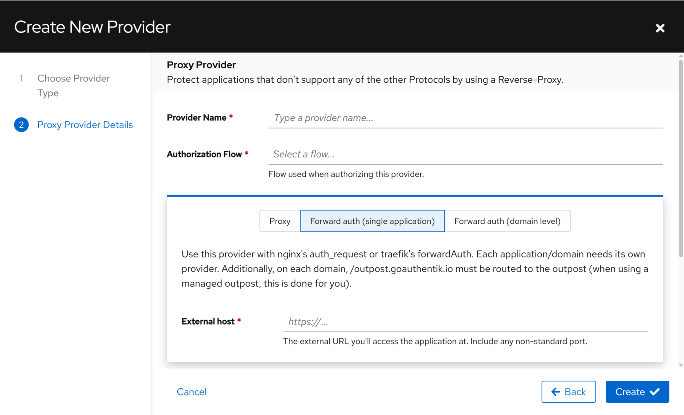Select Forward auth (single application) mode
The width and height of the screenshot is (684, 415).
372,221
